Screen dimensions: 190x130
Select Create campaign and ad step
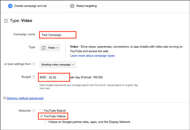point(30,6)
